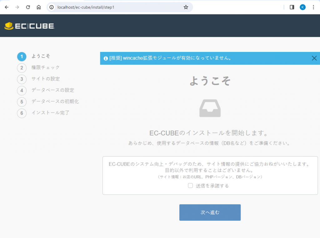
Task: Toggle the browser side panel
Action: coord(292,7)
